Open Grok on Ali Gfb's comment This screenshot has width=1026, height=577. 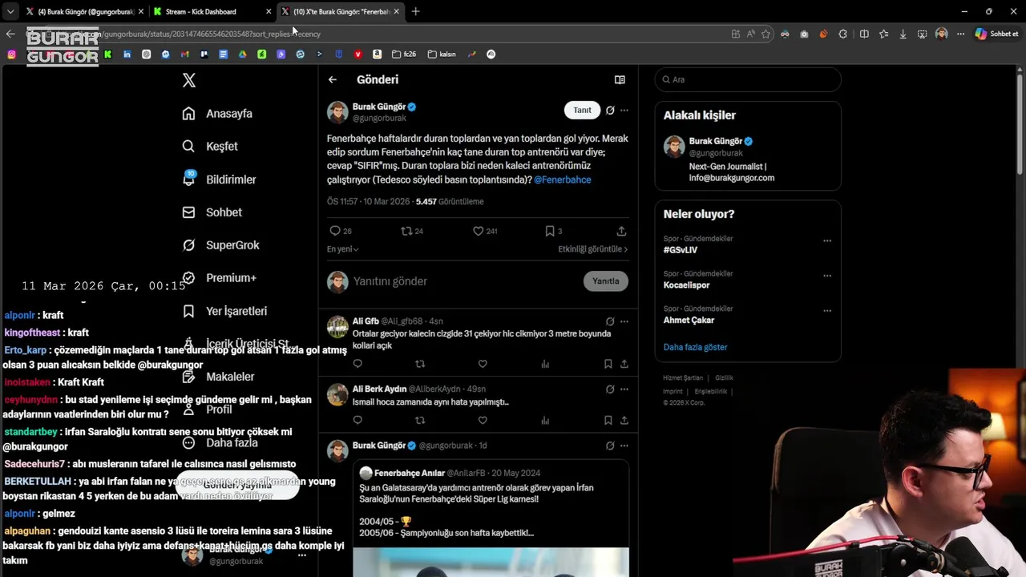610,321
